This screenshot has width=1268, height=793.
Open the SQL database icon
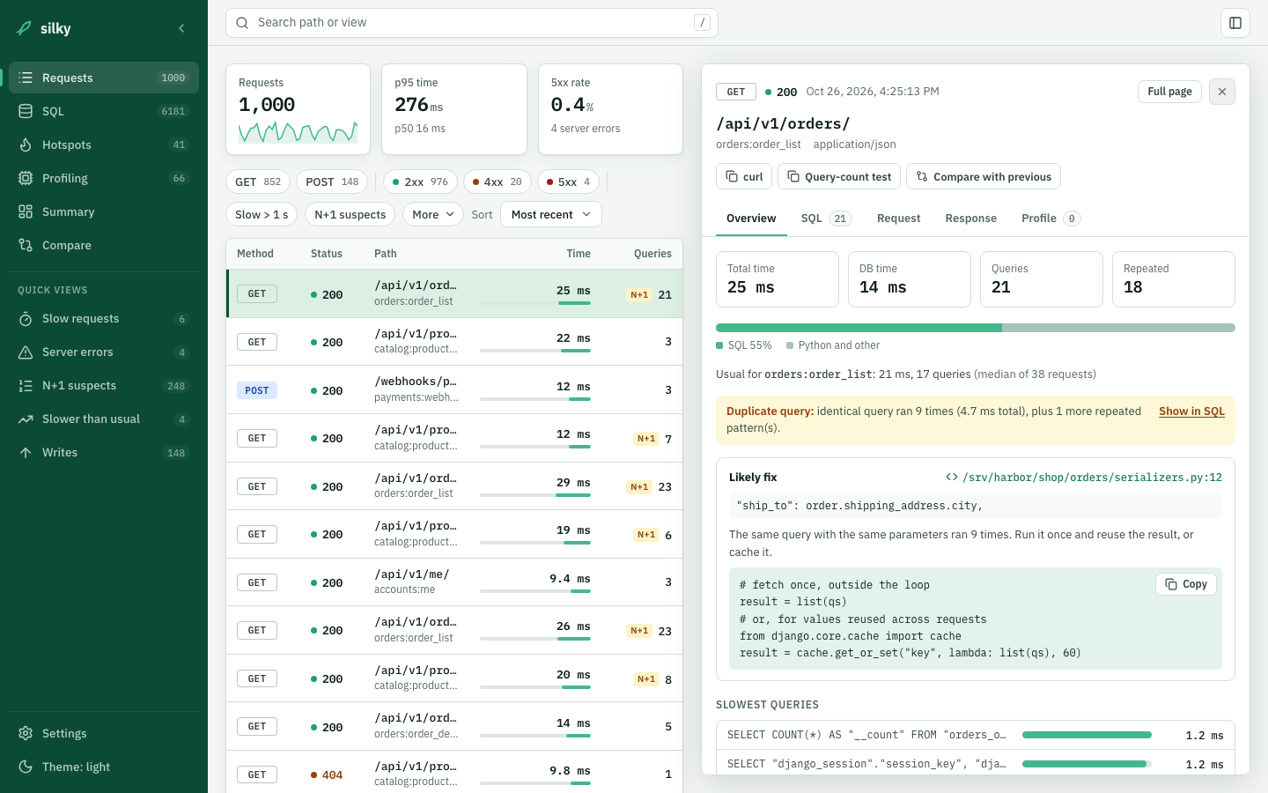[x=26, y=111]
